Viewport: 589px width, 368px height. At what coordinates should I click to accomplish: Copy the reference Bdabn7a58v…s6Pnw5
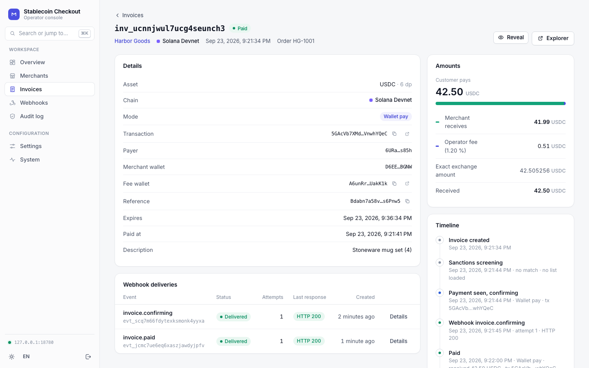(x=407, y=201)
